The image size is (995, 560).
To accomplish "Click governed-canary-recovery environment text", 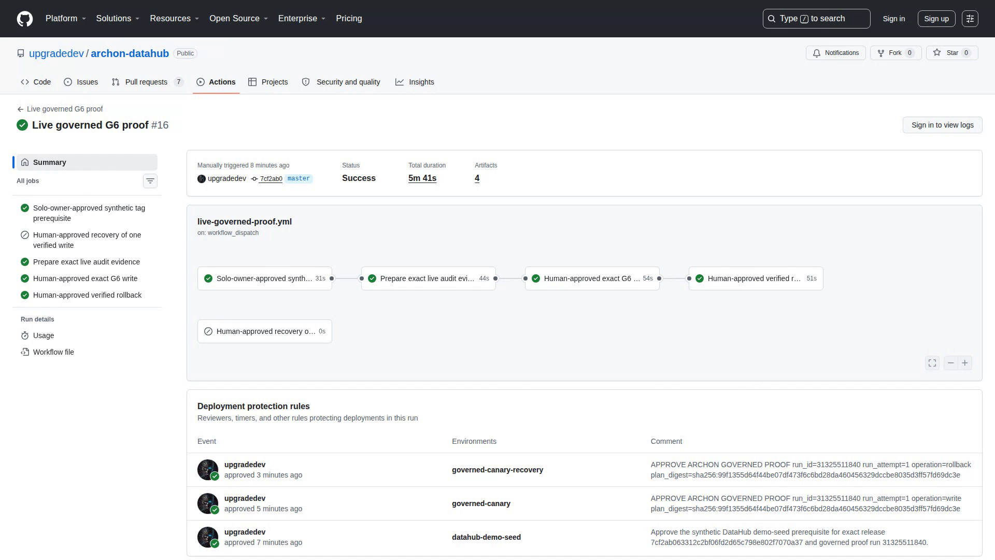I will pyautogui.click(x=497, y=470).
